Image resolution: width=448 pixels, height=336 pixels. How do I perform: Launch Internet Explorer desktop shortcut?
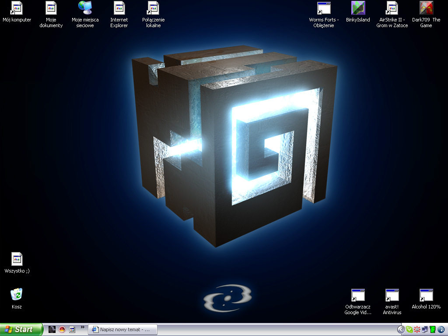pos(119,11)
